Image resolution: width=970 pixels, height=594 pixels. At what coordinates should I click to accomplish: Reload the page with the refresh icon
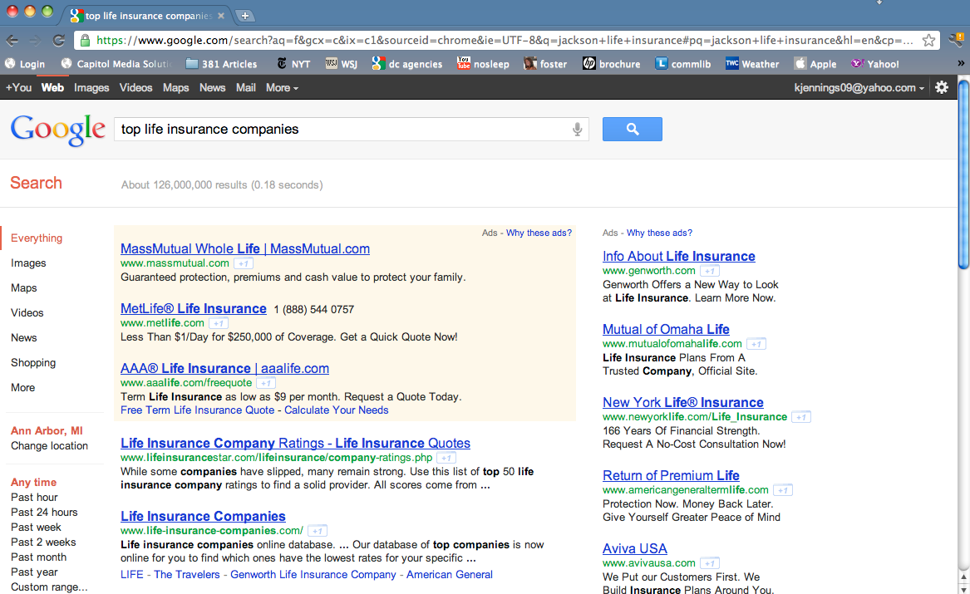[59, 41]
